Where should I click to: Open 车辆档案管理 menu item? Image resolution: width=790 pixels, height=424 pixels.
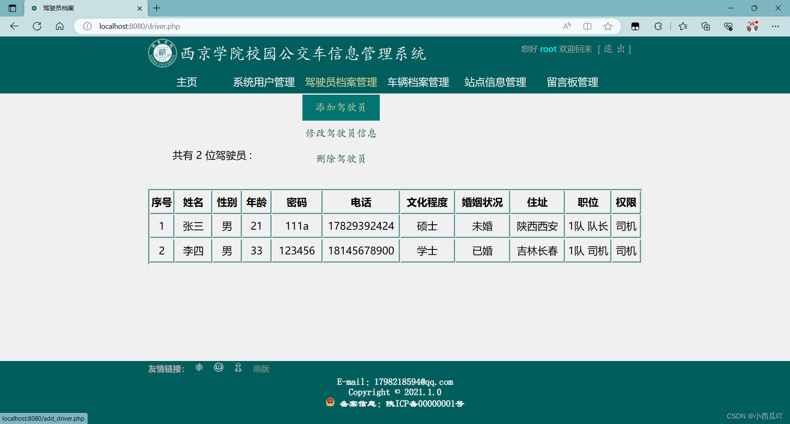(x=418, y=82)
